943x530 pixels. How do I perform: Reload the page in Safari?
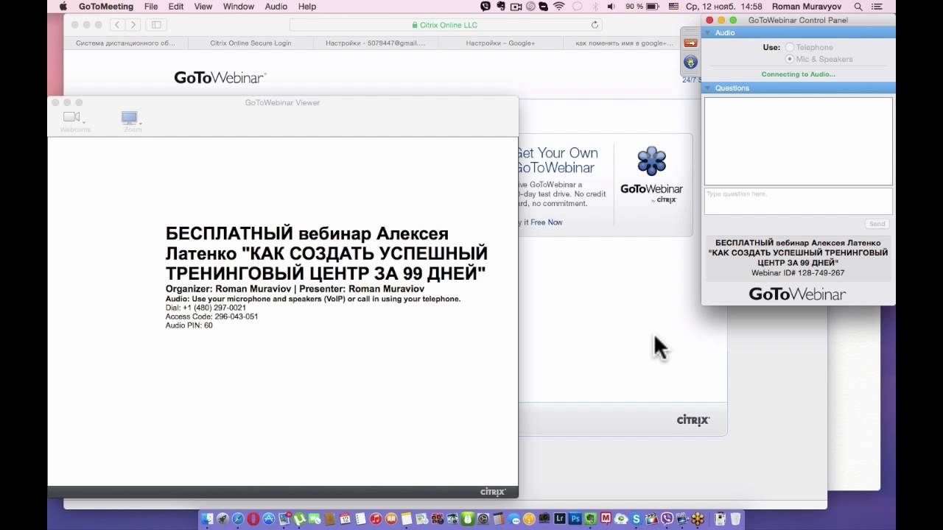[x=595, y=25]
